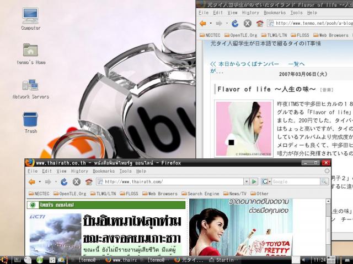The image size is (353, 264).
Task: Open the Bookmarks menu in the thairath Firefox window
Action: (104, 171)
